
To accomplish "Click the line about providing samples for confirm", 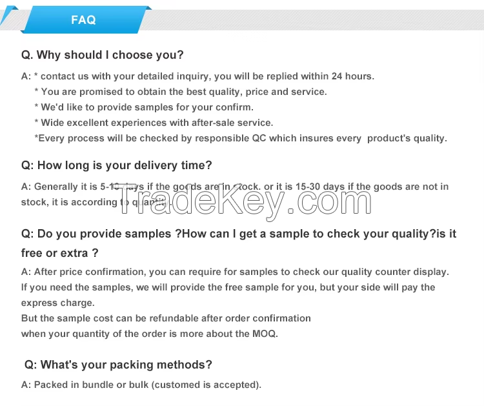I will pyautogui.click(x=144, y=107).
